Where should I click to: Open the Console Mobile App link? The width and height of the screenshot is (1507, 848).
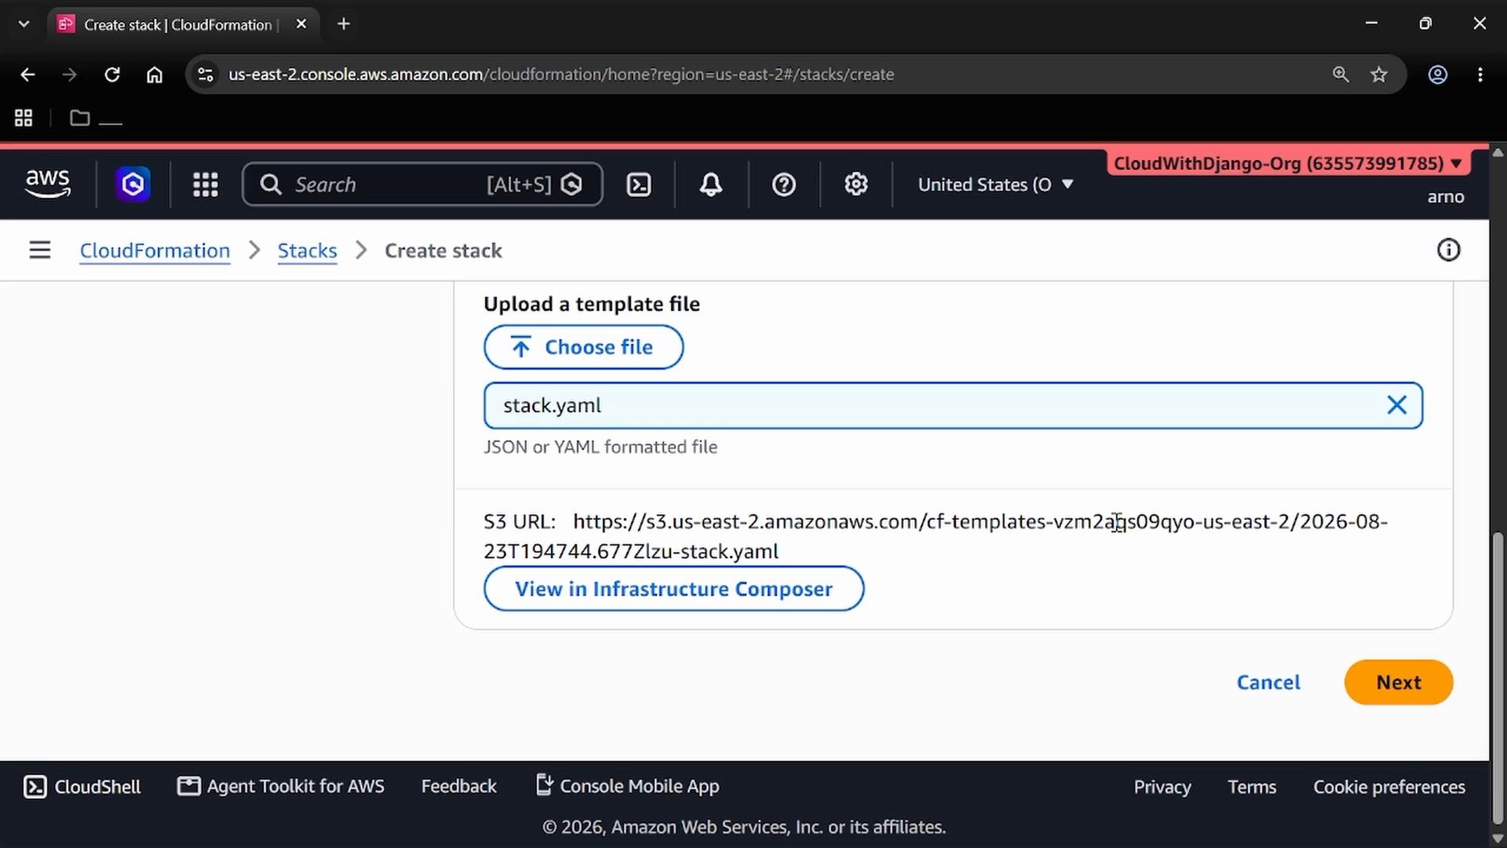627,786
